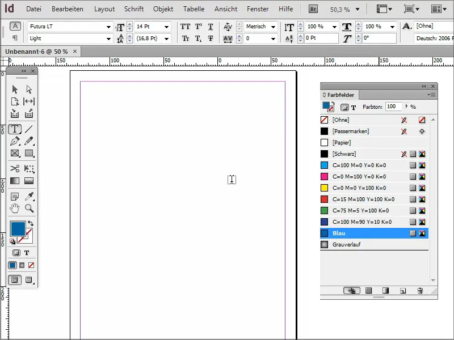Show color swatches only button
Viewport: 454px width, 340px height.
[x=368, y=291]
